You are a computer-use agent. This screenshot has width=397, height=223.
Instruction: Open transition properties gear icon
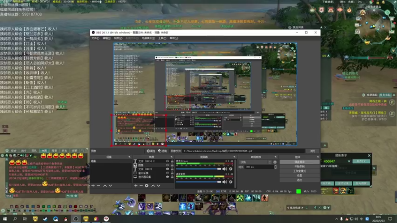(x=275, y=162)
